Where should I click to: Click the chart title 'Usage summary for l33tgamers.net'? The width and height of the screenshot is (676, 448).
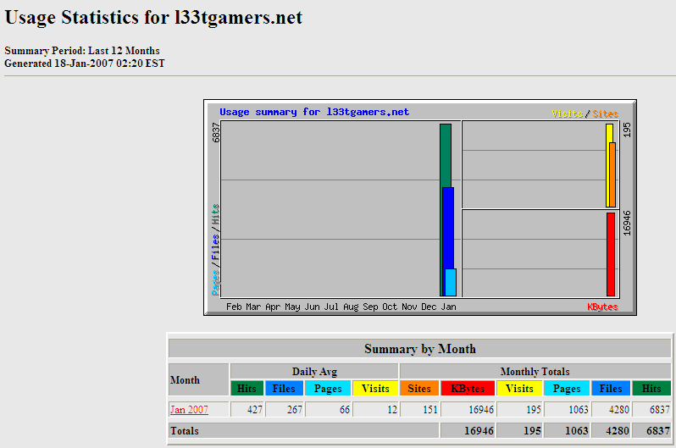(x=314, y=112)
